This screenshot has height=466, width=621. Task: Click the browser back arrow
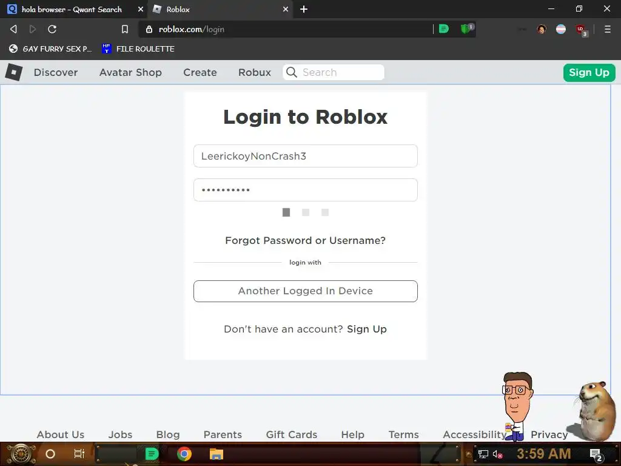click(13, 29)
